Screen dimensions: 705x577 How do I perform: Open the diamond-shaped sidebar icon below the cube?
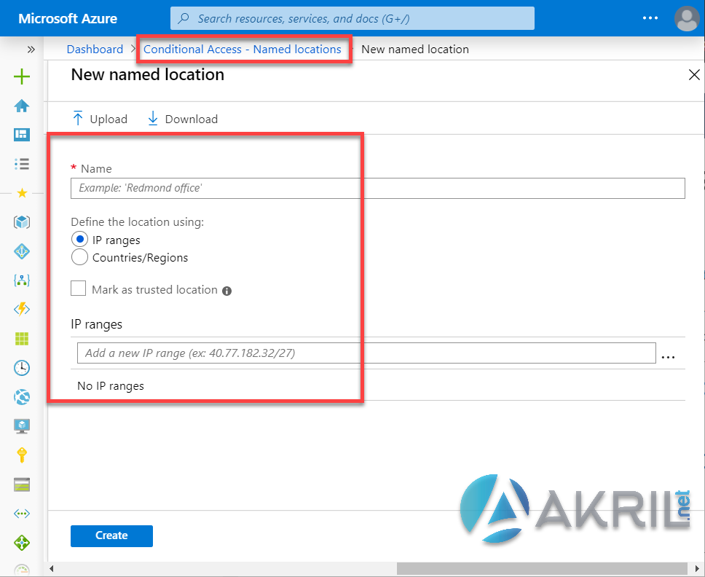[22, 251]
